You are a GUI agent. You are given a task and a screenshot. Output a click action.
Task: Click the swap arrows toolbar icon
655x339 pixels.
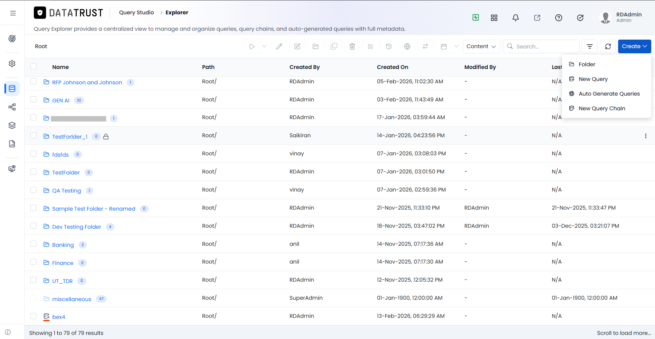[x=425, y=46]
